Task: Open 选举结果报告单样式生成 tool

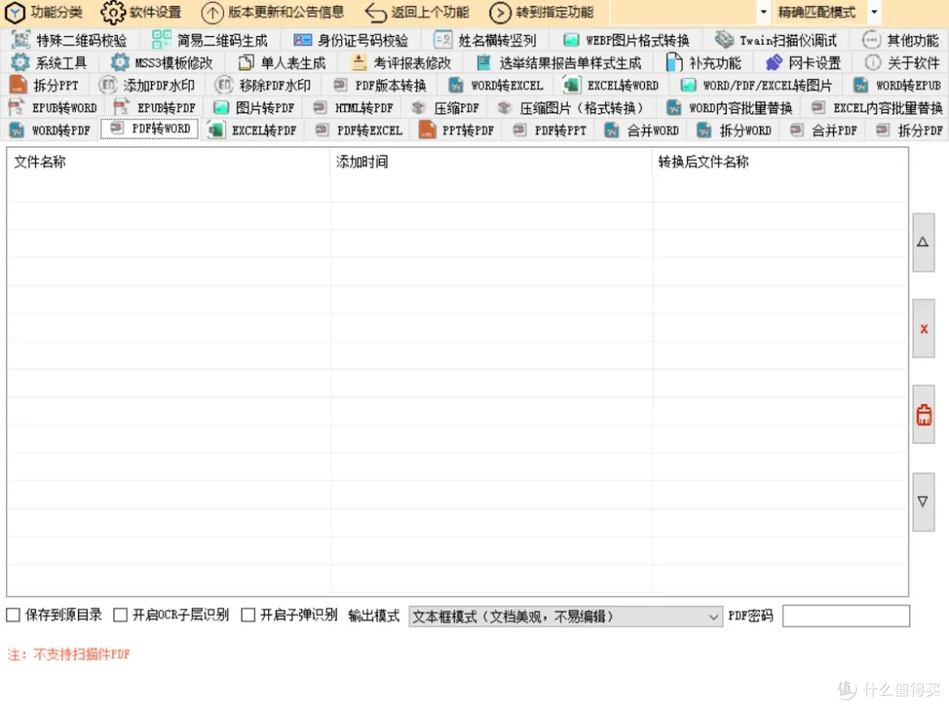Action: [x=559, y=63]
